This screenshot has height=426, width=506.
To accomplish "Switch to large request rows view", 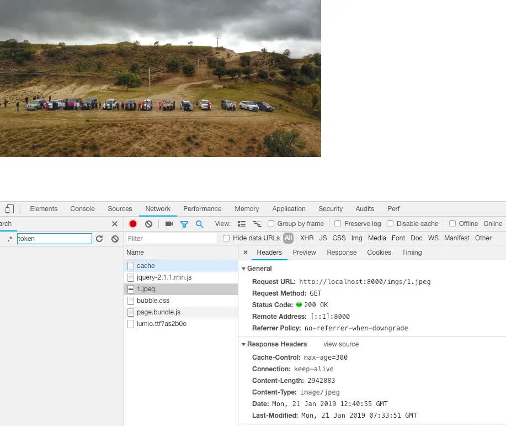I will (241, 224).
